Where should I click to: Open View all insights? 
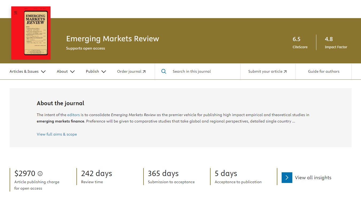tap(313, 178)
